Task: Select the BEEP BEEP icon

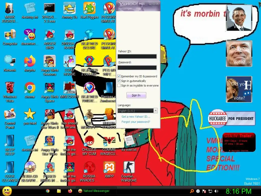Action: click(x=10, y=145)
